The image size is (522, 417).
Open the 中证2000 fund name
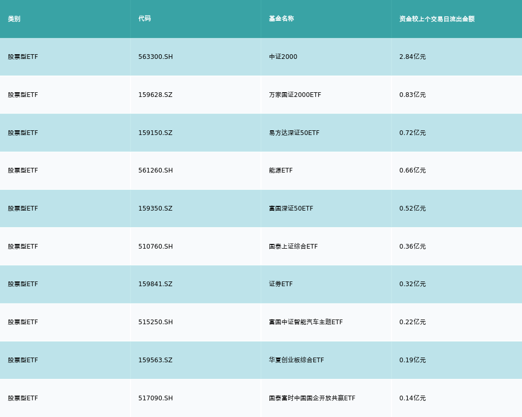tap(283, 57)
